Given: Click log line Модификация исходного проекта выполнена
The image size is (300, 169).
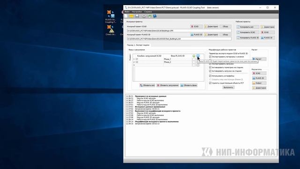Looking at the screenshot, I should coord(157,122).
